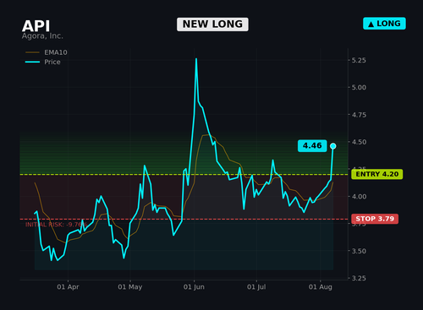Click the NEW LONG badge
This screenshot has width=423, height=310.
212,24
